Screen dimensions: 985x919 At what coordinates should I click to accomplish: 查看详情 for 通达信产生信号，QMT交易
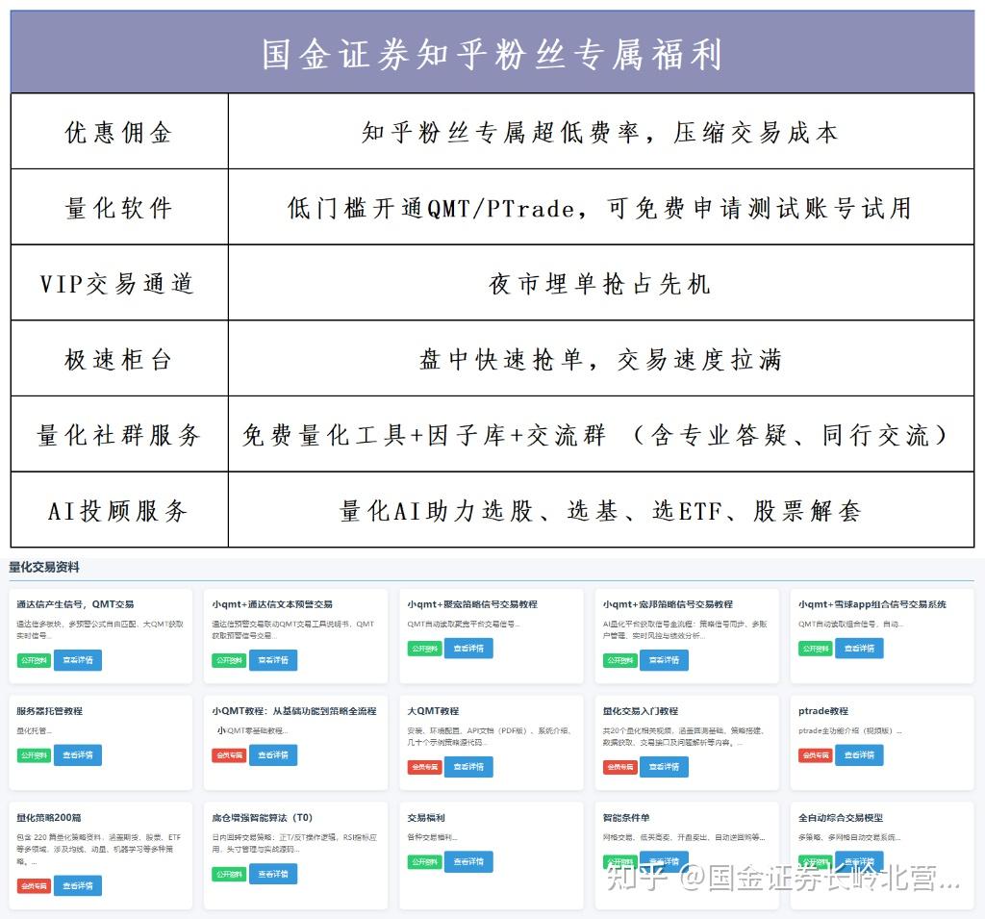(77, 660)
